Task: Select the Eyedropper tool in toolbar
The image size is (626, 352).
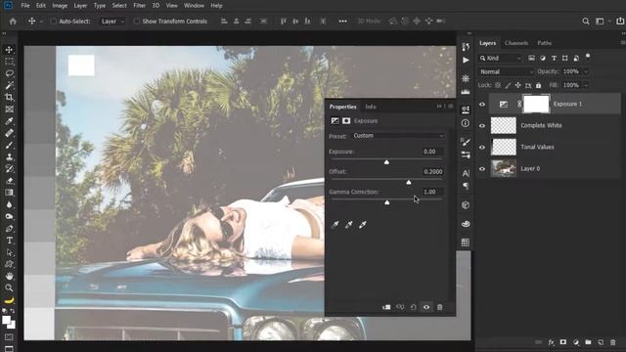Action: click(9, 121)
